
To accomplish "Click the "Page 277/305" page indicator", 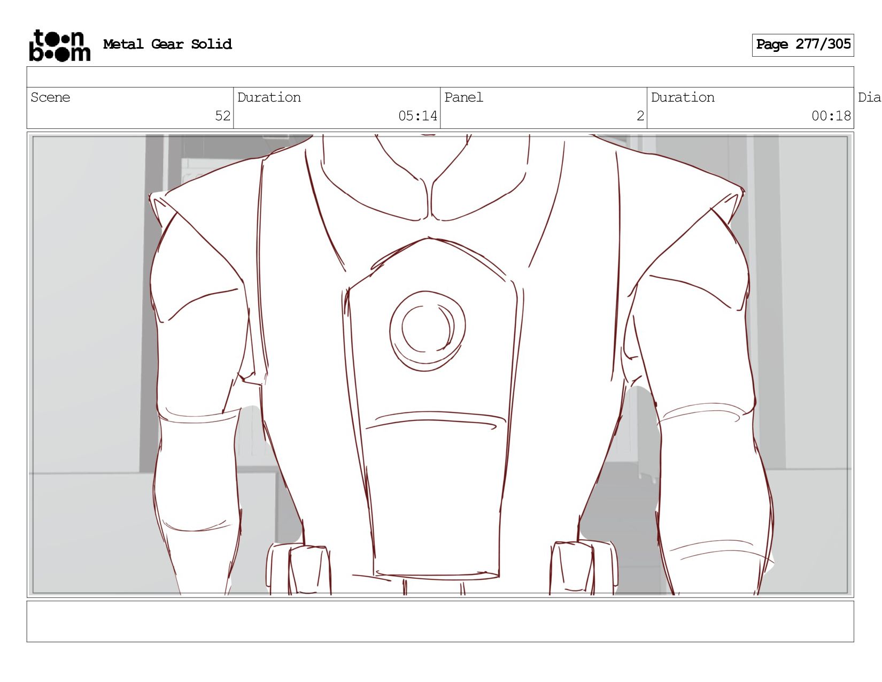I will 803,45.
